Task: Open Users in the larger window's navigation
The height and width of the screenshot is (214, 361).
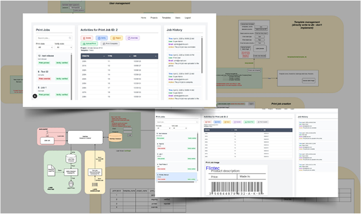Action: point(178,18)
